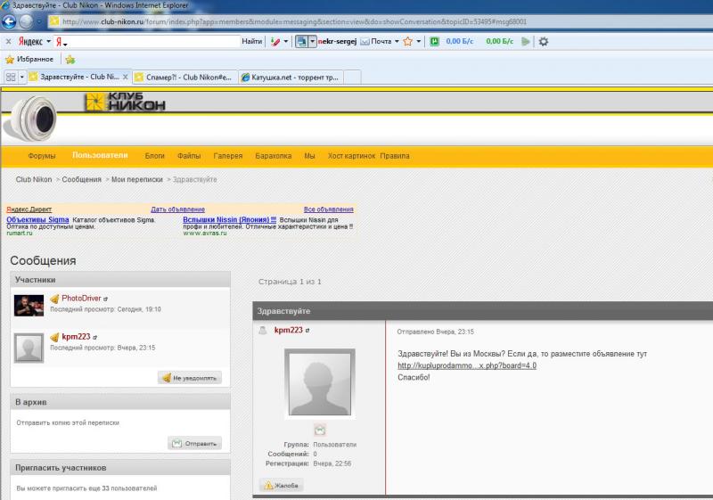Switch to the Спамер?! - Club Nikon tab
713x500 pixels.
[184, 78]
